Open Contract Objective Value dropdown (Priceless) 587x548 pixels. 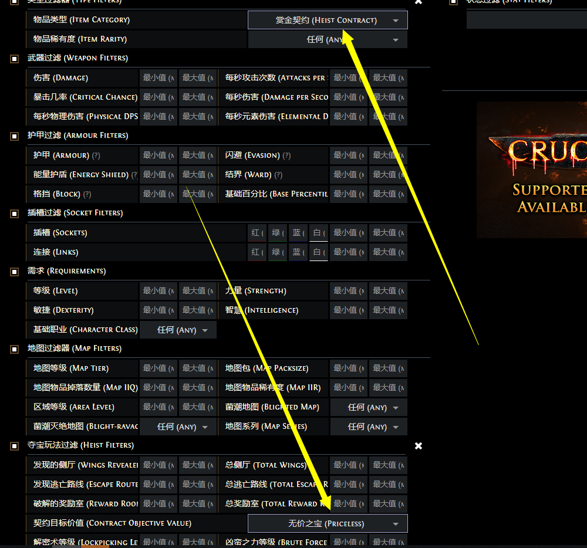328,523
